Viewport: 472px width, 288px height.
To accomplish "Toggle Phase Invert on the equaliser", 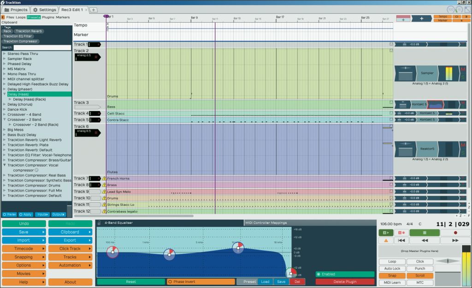I will pos(201,282).
